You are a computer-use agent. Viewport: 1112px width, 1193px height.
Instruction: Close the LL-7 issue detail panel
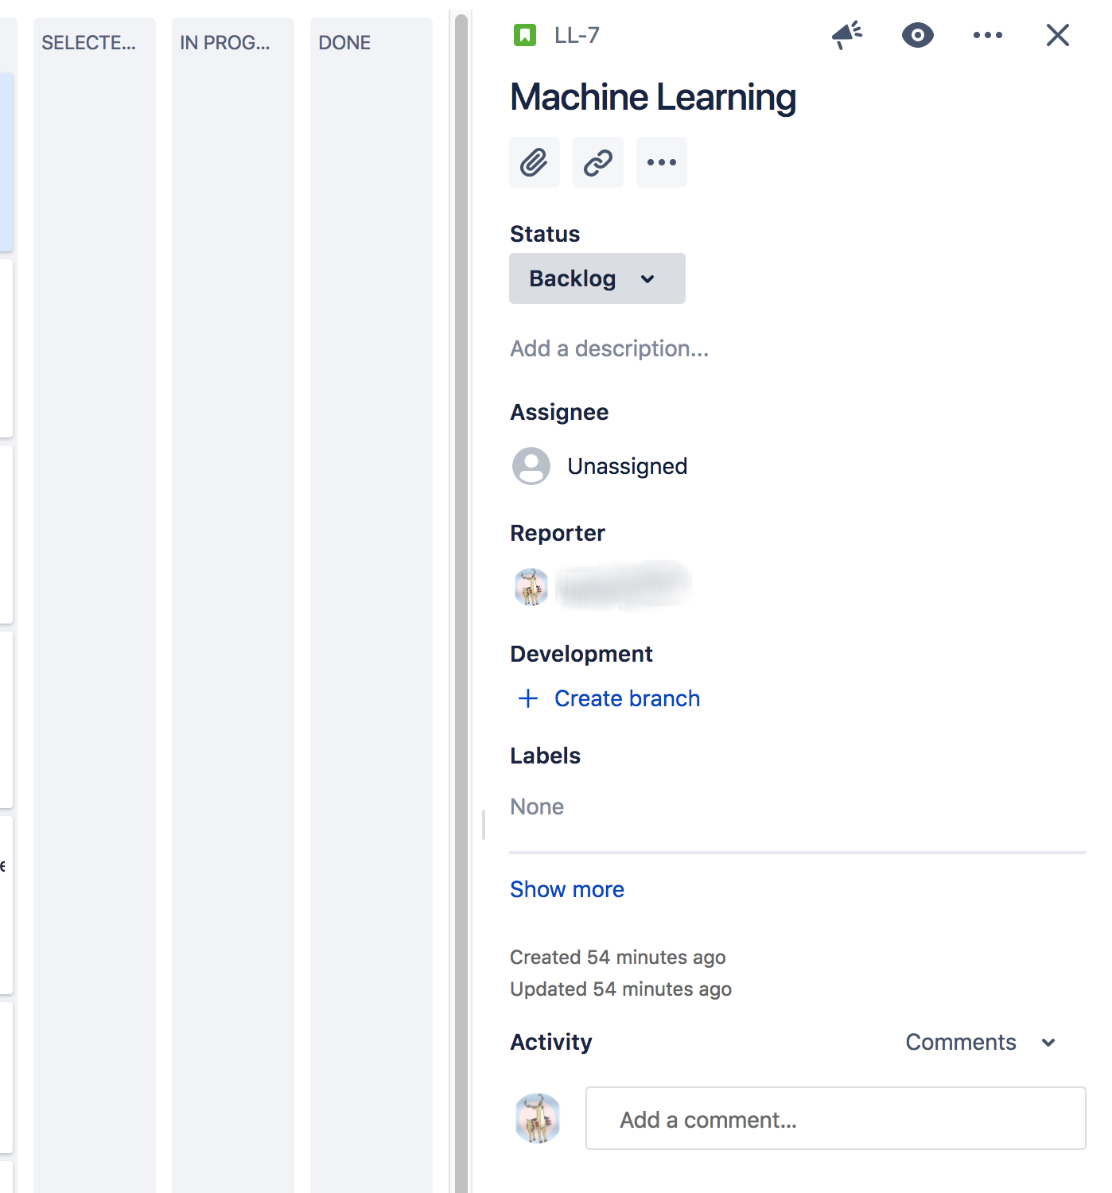coord(1057,35)
